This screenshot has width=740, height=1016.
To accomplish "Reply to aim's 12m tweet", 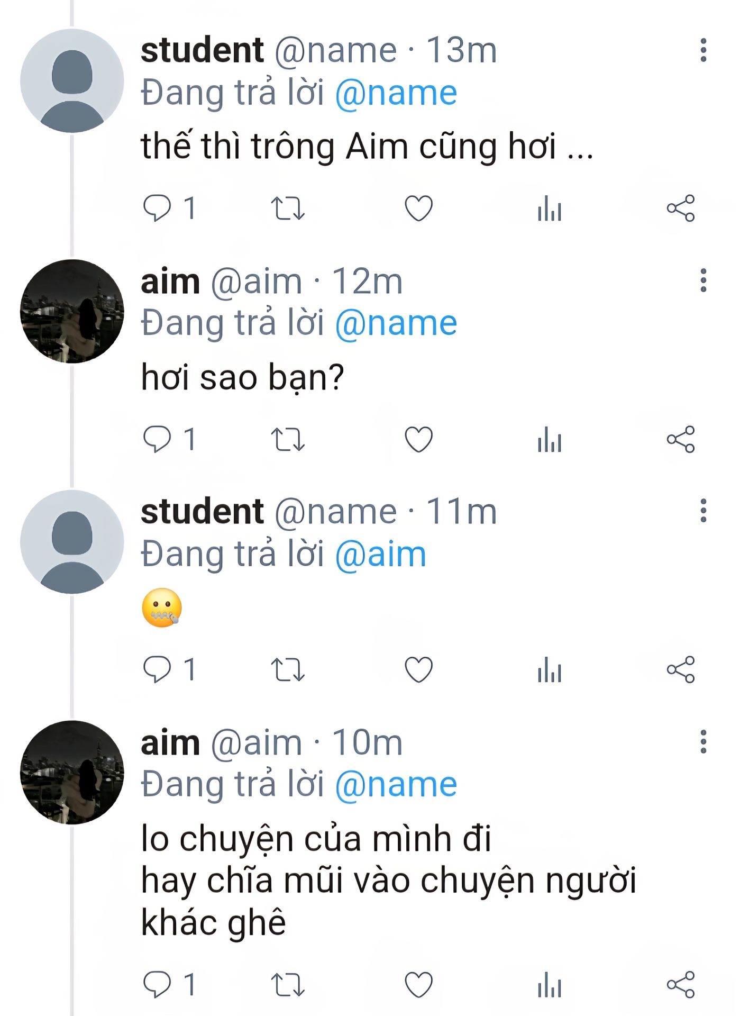I will (158, 439).
